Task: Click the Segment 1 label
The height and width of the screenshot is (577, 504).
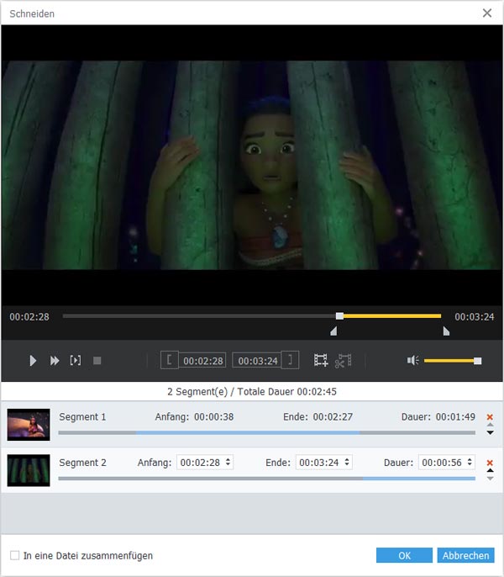Action: point(82,417)
